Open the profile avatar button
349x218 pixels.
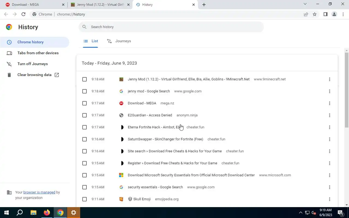tap(334, 14)
